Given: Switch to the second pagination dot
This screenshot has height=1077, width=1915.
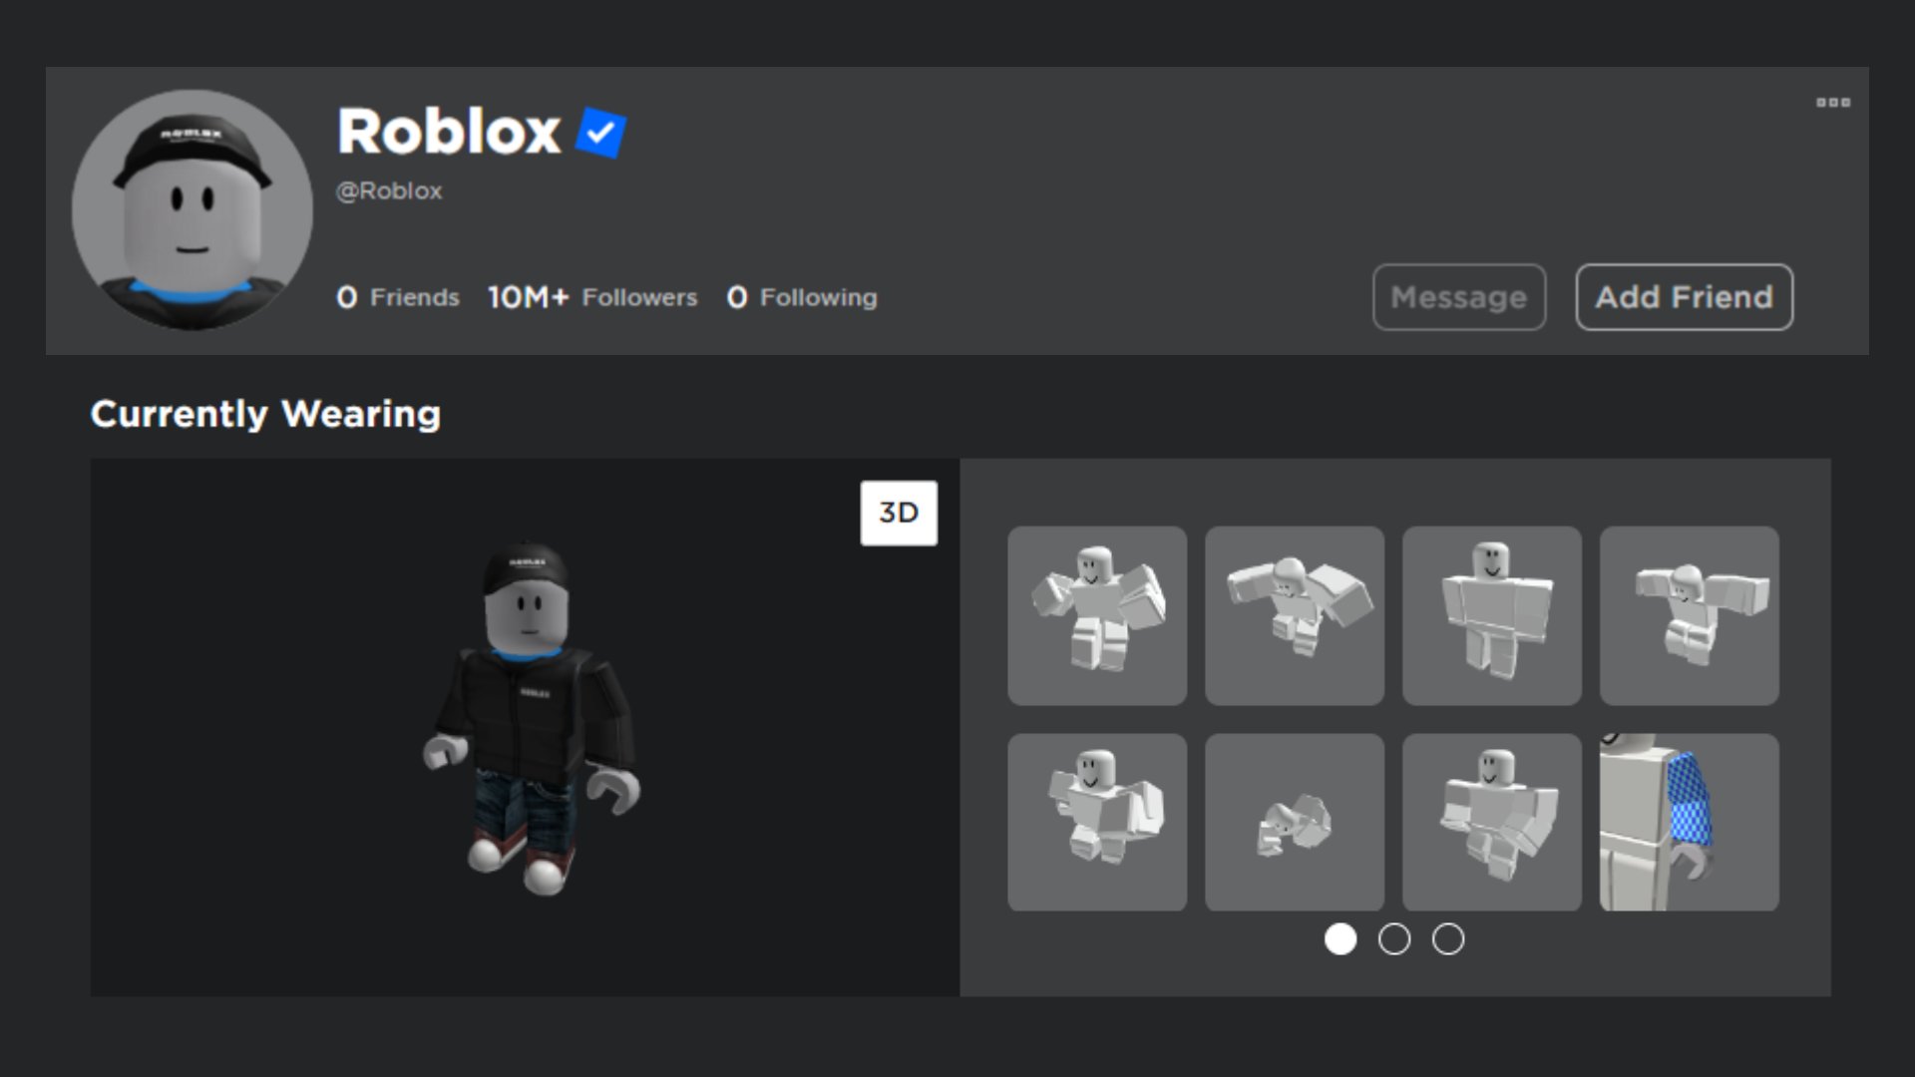Looking at the screenshot, I should point(1392,939).
